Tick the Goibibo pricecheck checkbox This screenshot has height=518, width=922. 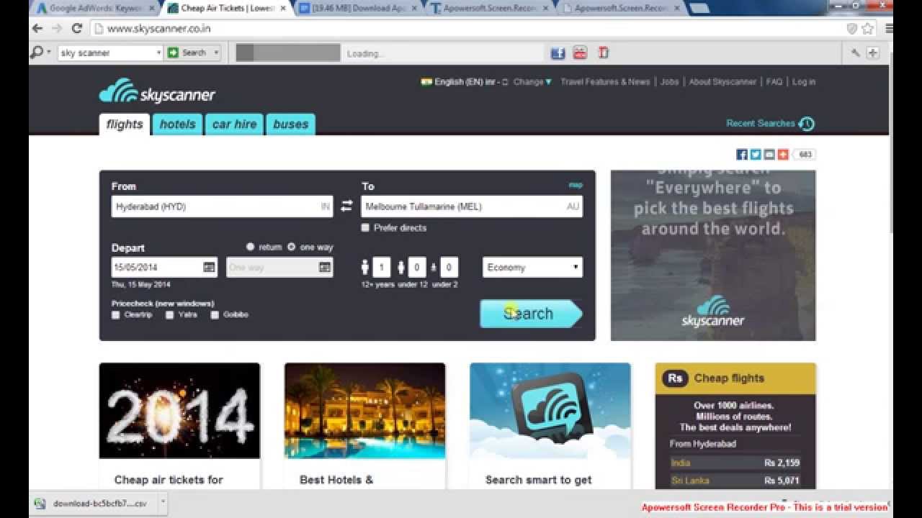[215, 315]
